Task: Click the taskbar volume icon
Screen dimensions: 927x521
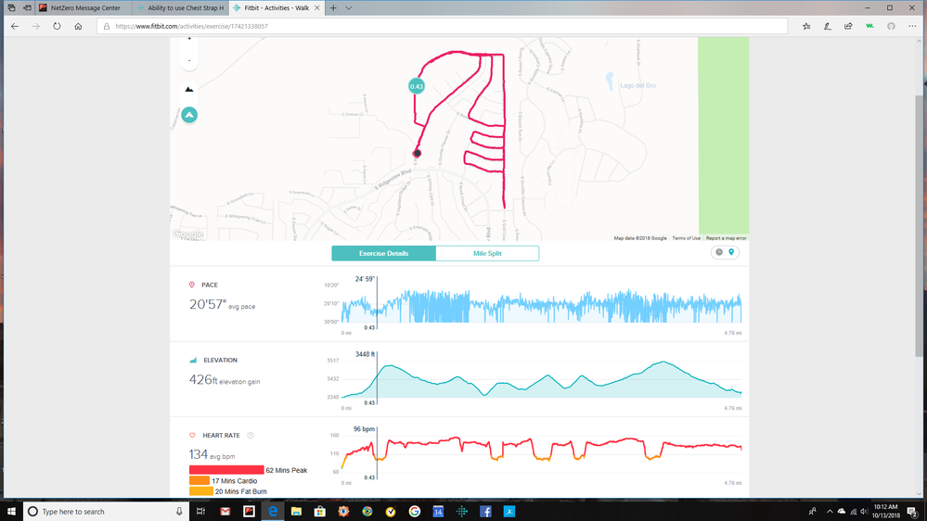Action: coord(864,512)
